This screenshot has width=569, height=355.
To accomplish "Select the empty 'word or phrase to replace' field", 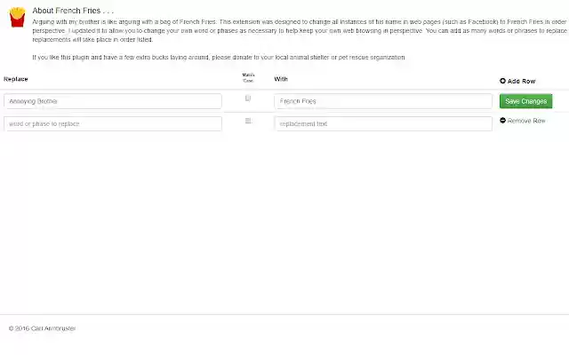I will pos(113,124).
